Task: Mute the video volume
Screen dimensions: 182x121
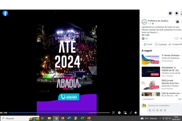Action: click(x=136, y=113)
